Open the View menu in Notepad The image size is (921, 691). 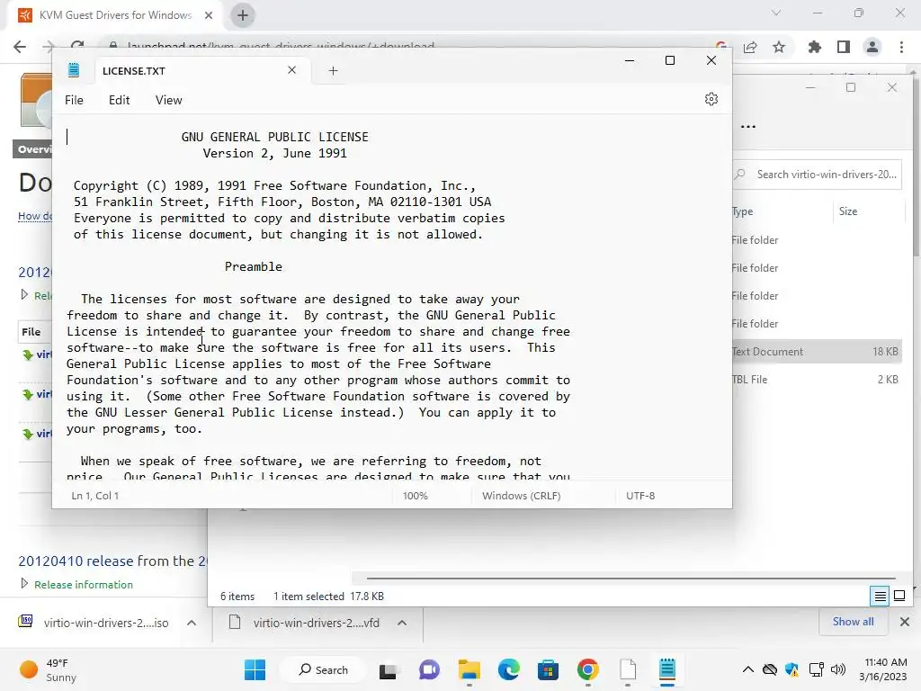click(168, 100)
